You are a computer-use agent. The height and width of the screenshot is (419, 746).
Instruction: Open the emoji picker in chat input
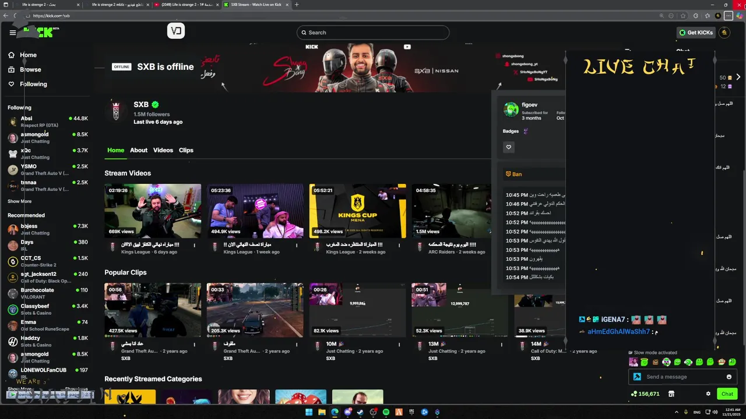tap(729, 377)
